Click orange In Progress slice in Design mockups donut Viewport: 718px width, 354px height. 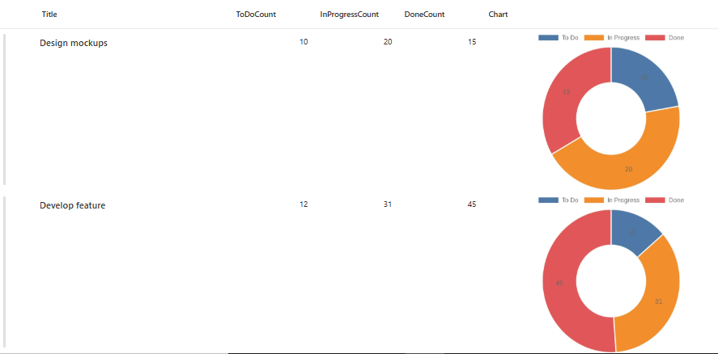tap(628, 168)
